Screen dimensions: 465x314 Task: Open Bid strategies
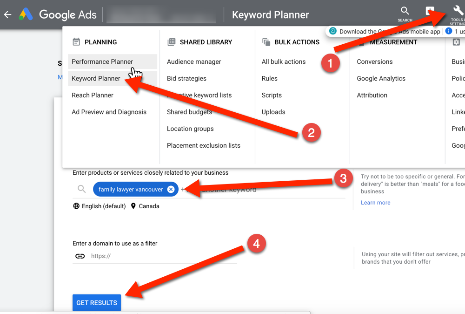coord(186,78)
